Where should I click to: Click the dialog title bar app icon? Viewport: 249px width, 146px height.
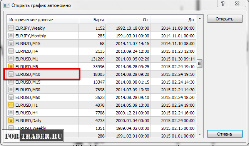[x=7, y=5]
